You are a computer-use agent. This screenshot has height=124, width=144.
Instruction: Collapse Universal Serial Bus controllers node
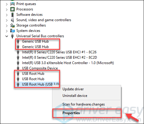7,36
